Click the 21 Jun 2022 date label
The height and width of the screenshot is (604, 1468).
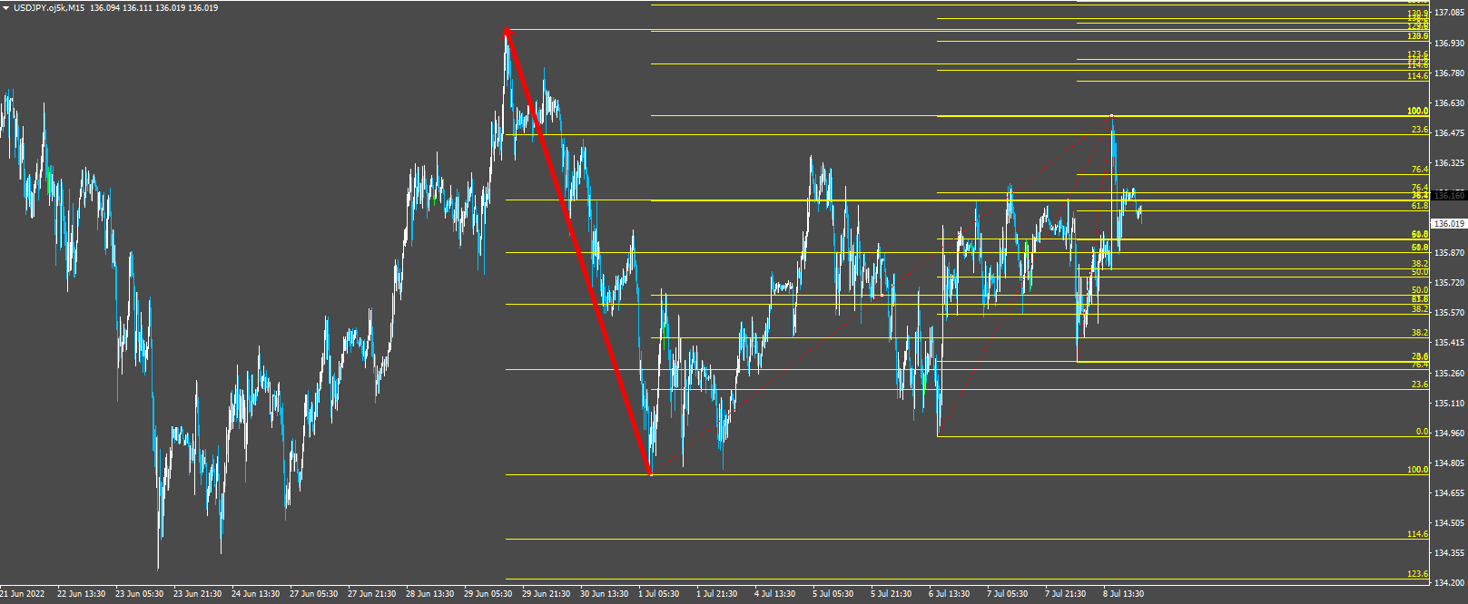click(23, 594)
